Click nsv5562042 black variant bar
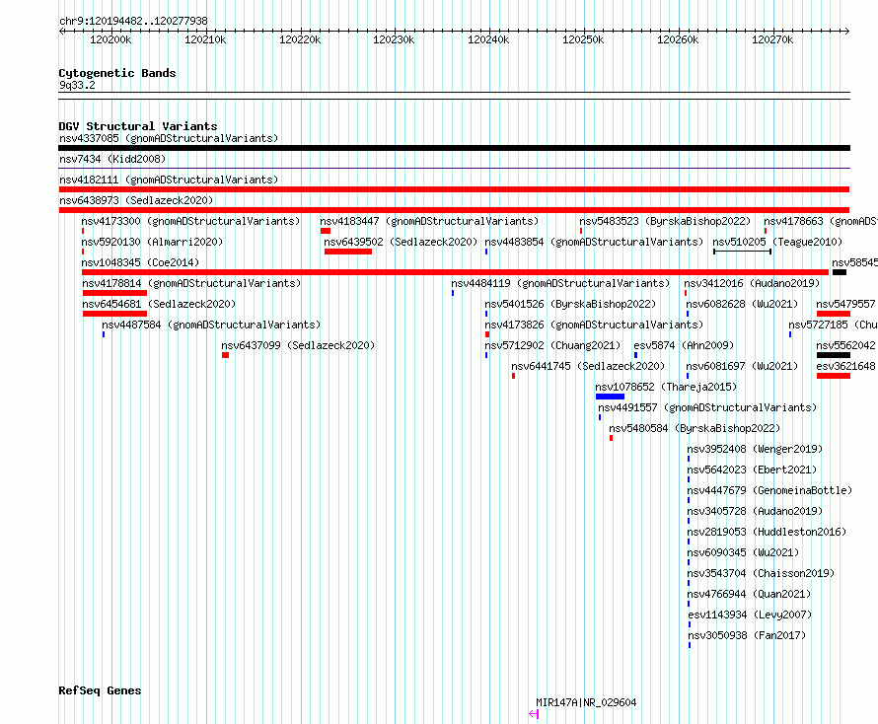 coord(834,355)
